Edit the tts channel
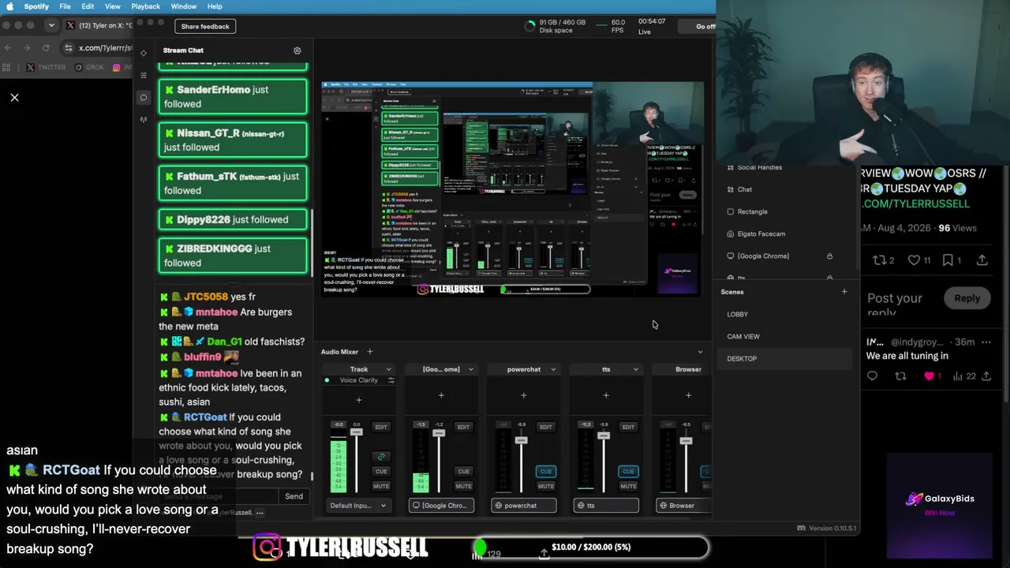 (x=628, y=428)
